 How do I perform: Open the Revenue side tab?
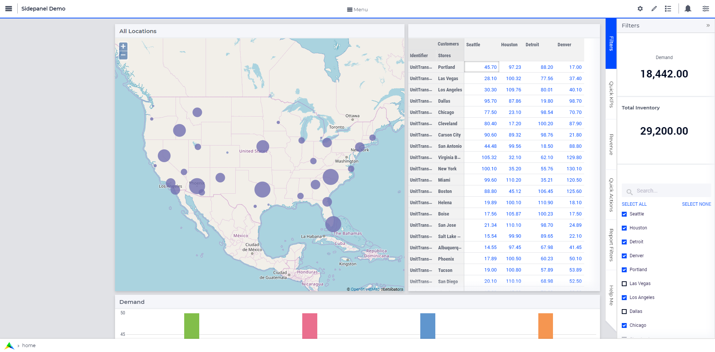click(x=611, y=144)
